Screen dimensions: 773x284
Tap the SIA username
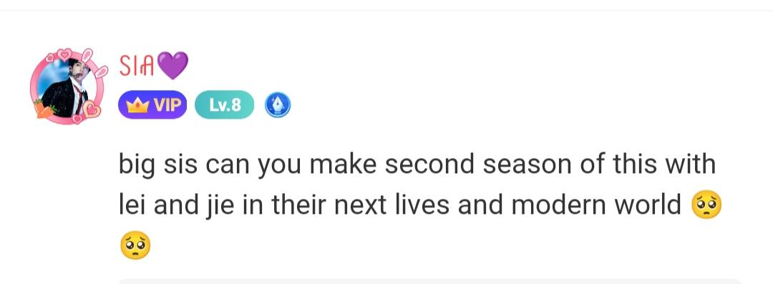coord(136,66)
